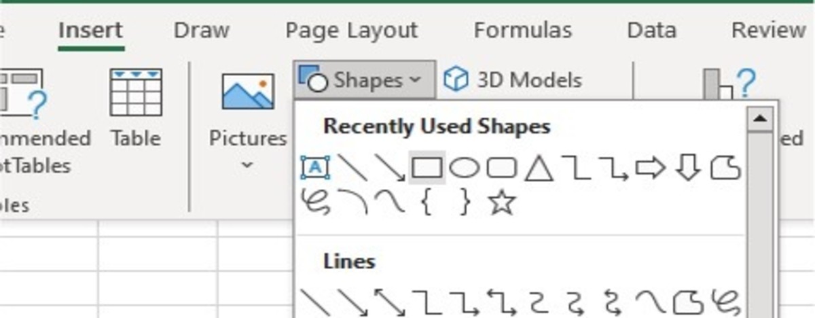Pick the 5-Point Star shape
This screenshot has width=815, height=318.
pos(502,203)
